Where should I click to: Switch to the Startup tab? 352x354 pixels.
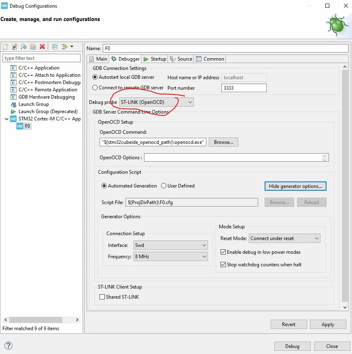click(x=155, y=59)
